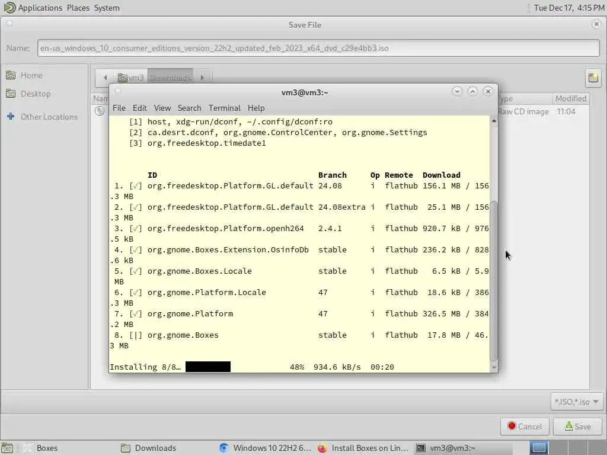Screen dimensions: 607x455
Task: Click the file Name input field
Action: click(318, 49)
